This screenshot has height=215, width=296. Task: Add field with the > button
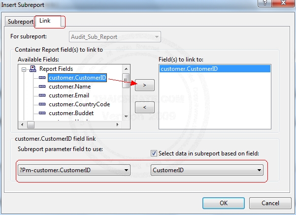pyautogui.click(x=145, y=85)
